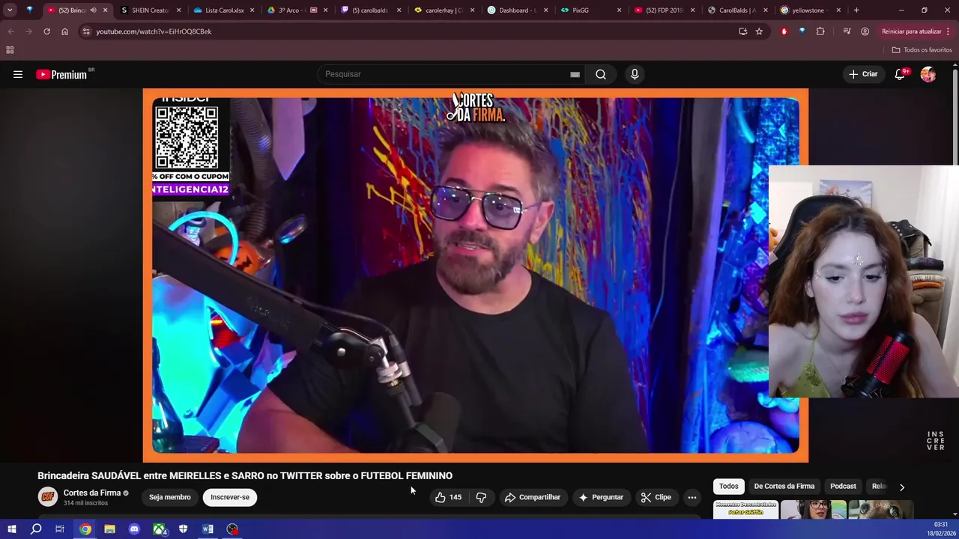The image size is (959, 539).
Task: Go to the Chrome home page
Action: tap(65, 31)
